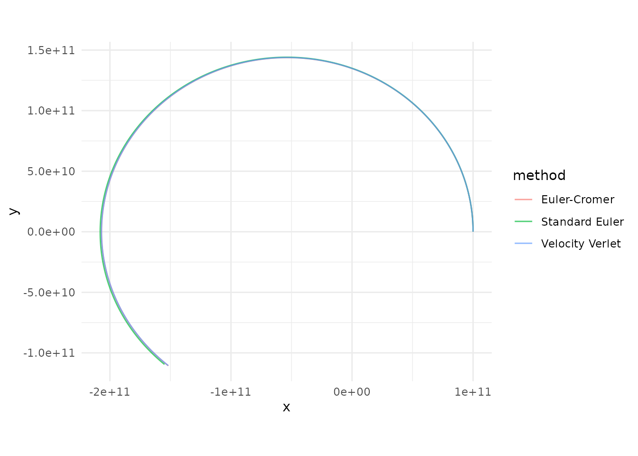Click the Euler-Cromer red legend line
The image size is (638, 456).
[524, 199]
